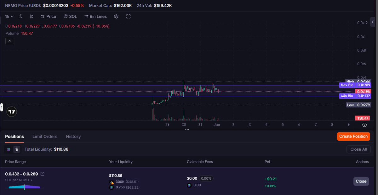Open position external link icon

pos(43,174)
